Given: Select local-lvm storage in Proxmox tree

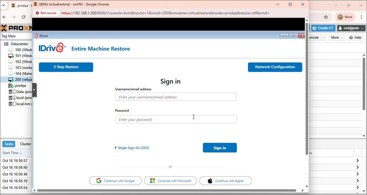Looking at the screenshot, I should [21, 104].
